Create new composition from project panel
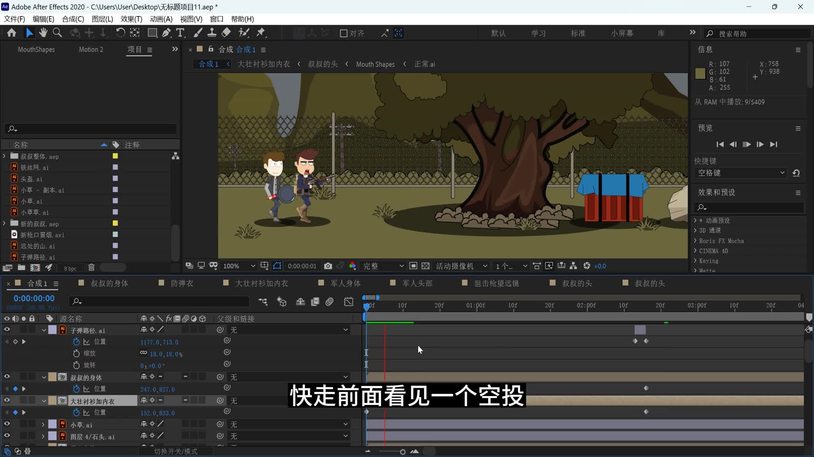The height and width of the screenshot is (457, 814). tap(35, 267)
